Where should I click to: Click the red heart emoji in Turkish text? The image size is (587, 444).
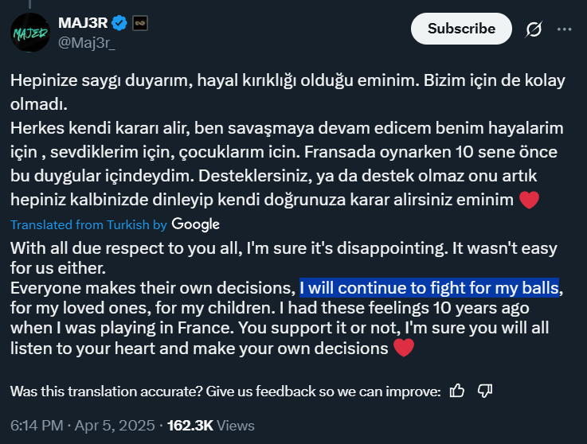click(530, 200)
